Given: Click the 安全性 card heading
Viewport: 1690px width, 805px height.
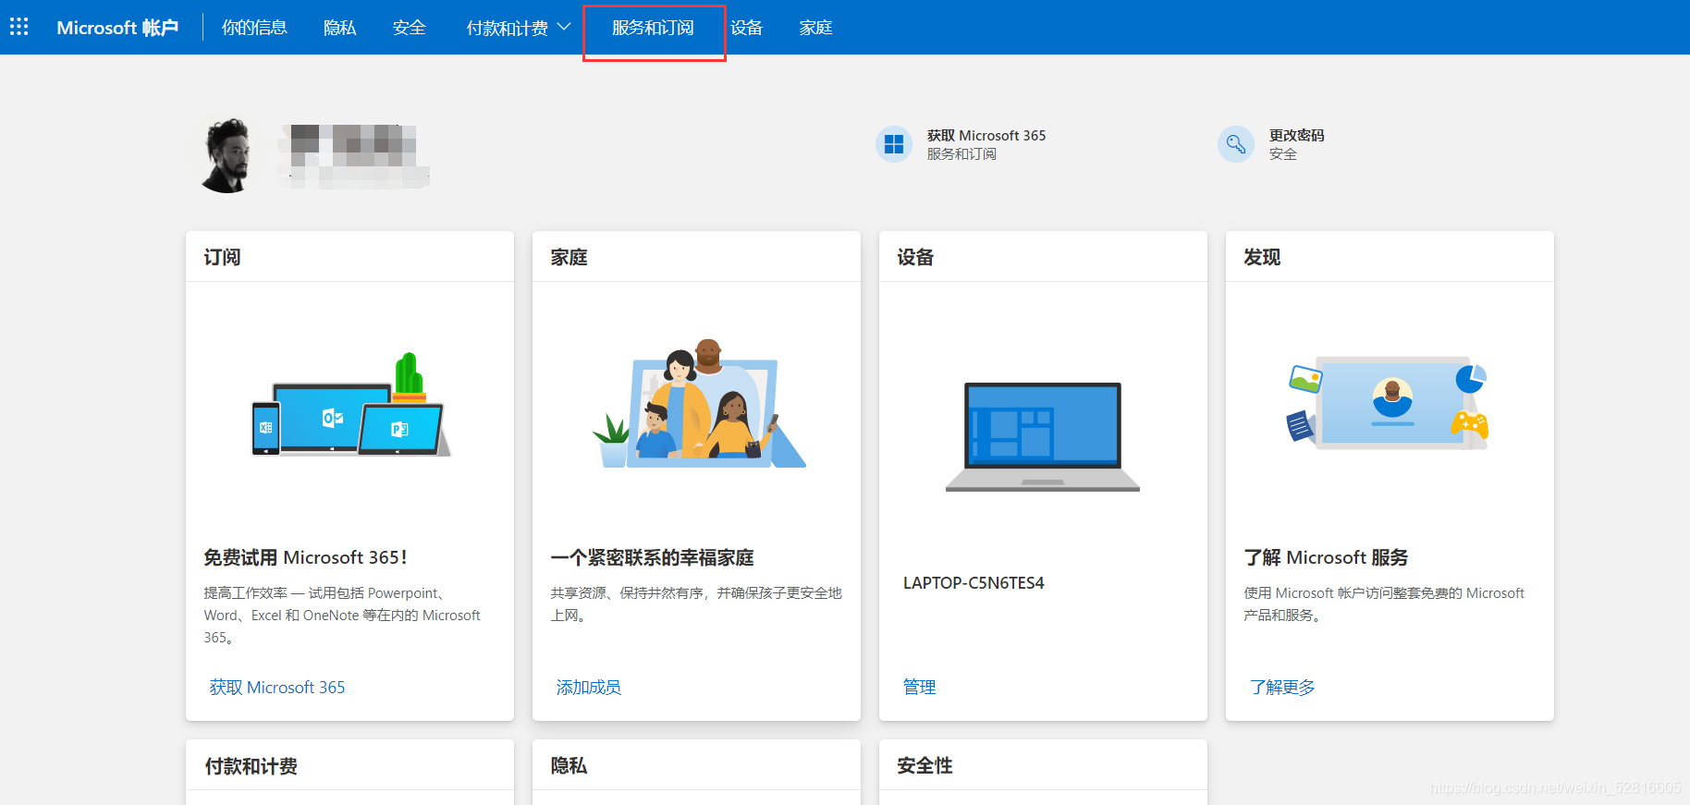Looking at the screenshot, I should 925,765.
